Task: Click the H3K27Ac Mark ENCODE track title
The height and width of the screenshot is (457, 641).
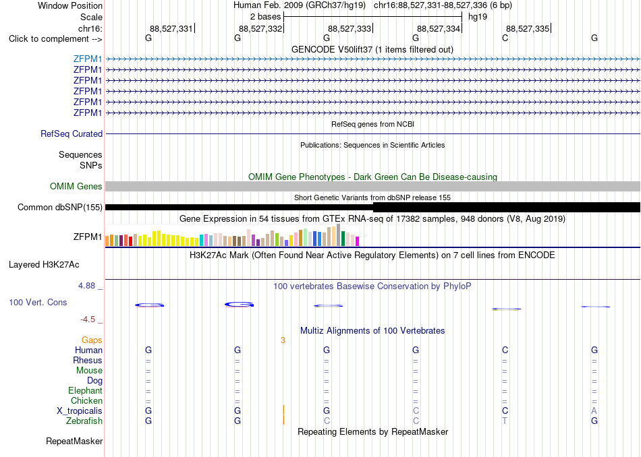Action: tap(372, 255)
